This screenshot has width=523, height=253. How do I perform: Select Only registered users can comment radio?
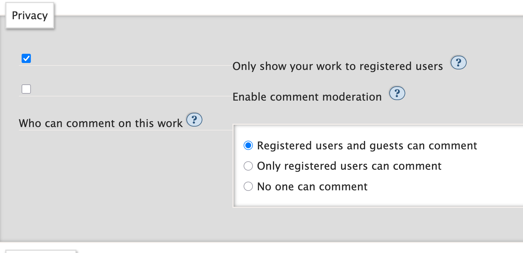pyautogui.click(x=248, y=166)
